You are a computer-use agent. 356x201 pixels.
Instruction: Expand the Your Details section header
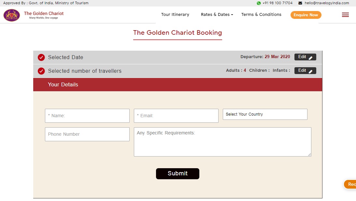(178, 85)
